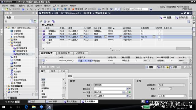This screenshot has height=110, width=196.
Task: Toggle 已记录 checkbox for the 转速 row
Action: click(159, 34)
